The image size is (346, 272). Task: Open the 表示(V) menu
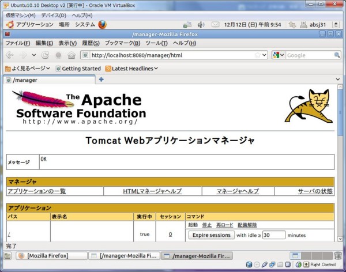[x=67, y=43]
